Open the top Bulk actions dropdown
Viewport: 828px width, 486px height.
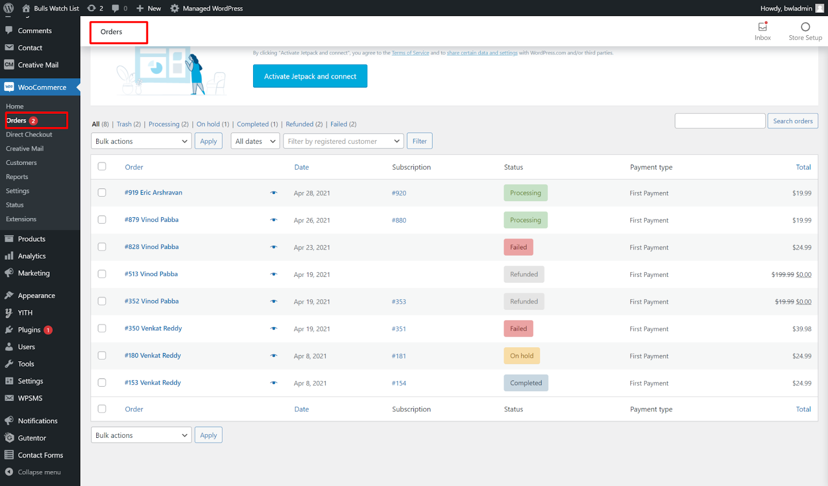pos(141,141)
